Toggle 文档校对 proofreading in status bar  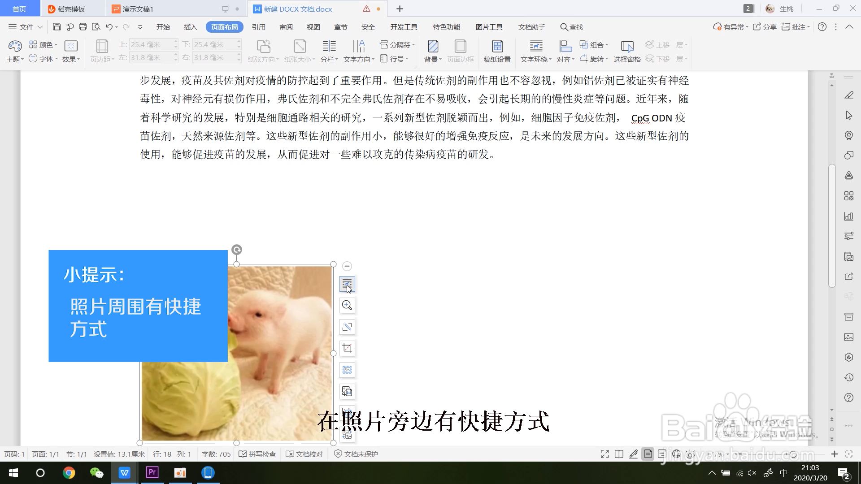point(304,454)
